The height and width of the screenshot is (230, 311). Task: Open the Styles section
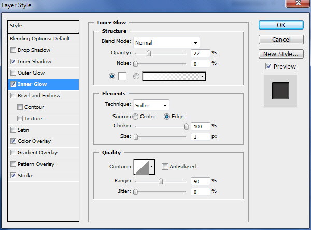pos(43,26)
